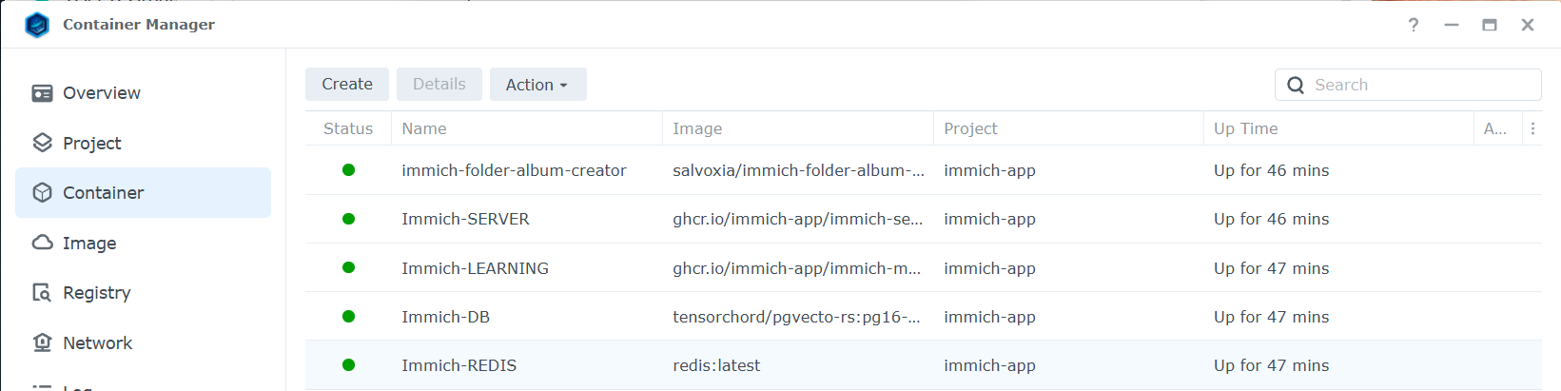Click the Container Manager logo icon
Viewport: 1561px width, 391px height.
(x=37, y=25)
